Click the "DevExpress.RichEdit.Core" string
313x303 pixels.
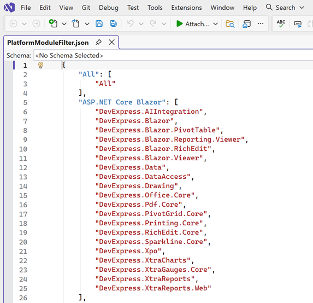(149, 232)
